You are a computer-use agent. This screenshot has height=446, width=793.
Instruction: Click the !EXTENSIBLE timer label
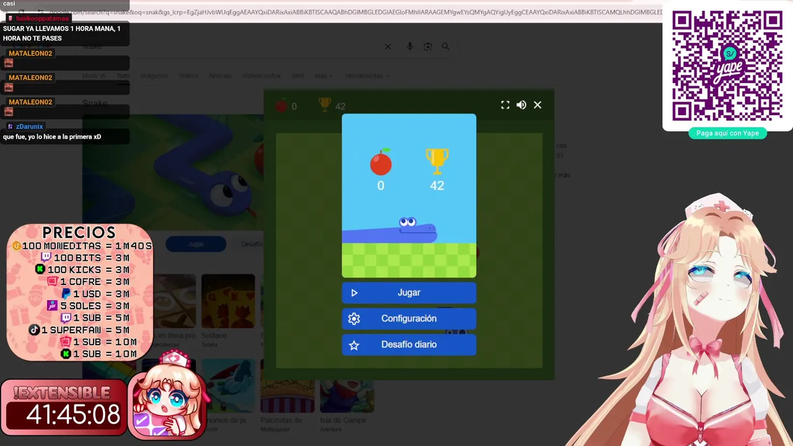coord(61,393)
